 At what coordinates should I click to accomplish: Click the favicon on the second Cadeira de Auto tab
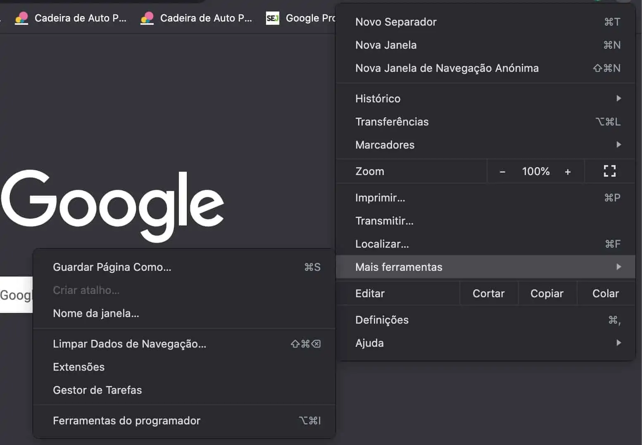(147, 18)
